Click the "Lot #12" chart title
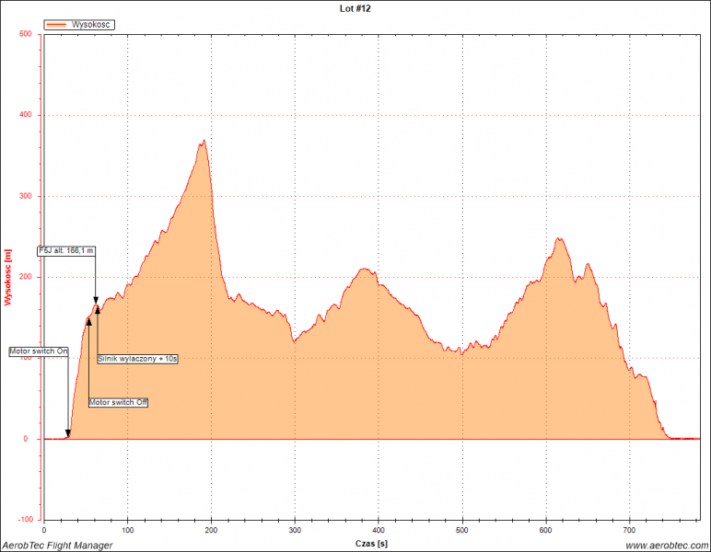The height and width of the screenshot is (552, 711). (x=355, y=7)
